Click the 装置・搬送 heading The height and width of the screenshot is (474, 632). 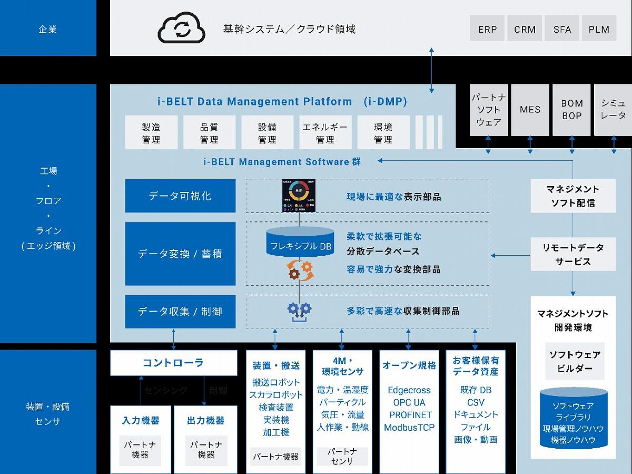point(276,365)
